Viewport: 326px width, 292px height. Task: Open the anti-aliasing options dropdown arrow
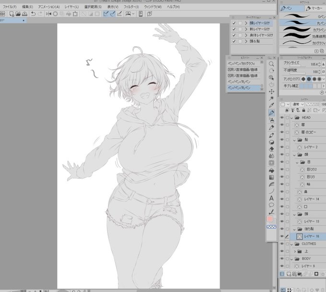click(x=324, y=79)
